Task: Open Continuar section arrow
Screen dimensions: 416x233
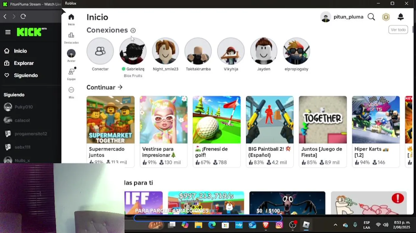Action: coord(120,87)
